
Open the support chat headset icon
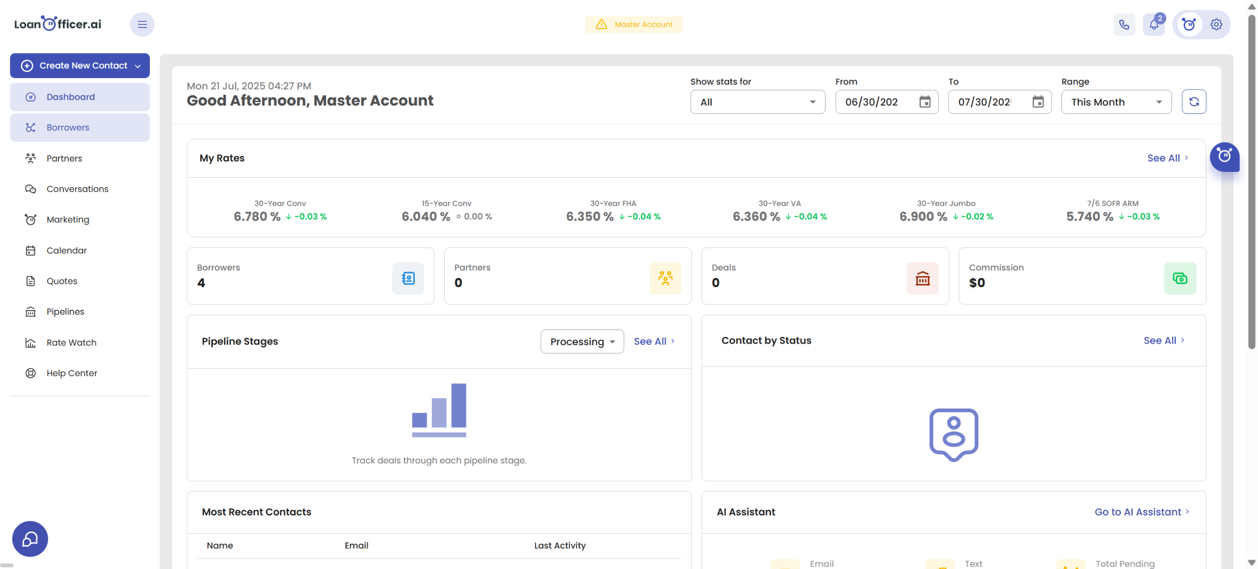(30, 539)
